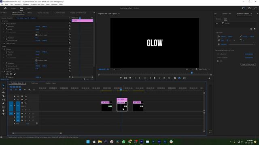Viewport: 259px width, 145px height.
Task: Play the sequence in Program Monitor
Action: click(x=155, y=78)
